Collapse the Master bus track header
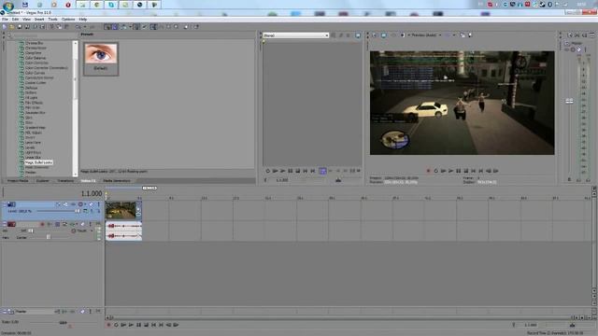This screenshot has height=336, width=598. (5, 312)
